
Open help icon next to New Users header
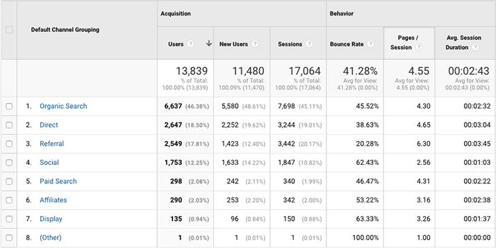pyautogui.click(x=255, y=44)
